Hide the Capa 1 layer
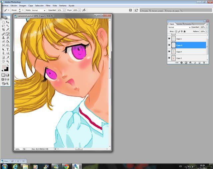 coord(169,39)
